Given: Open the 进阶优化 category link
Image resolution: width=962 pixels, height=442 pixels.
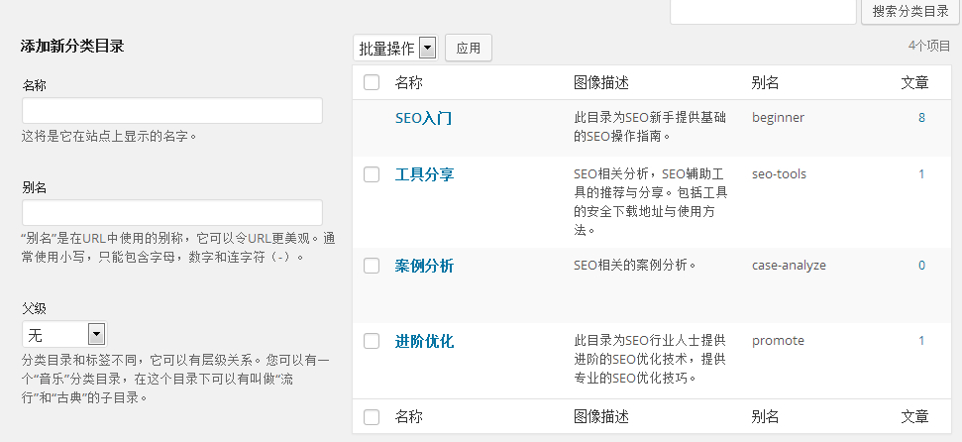Looking at the screenshot, I should [x=424, y=341].
